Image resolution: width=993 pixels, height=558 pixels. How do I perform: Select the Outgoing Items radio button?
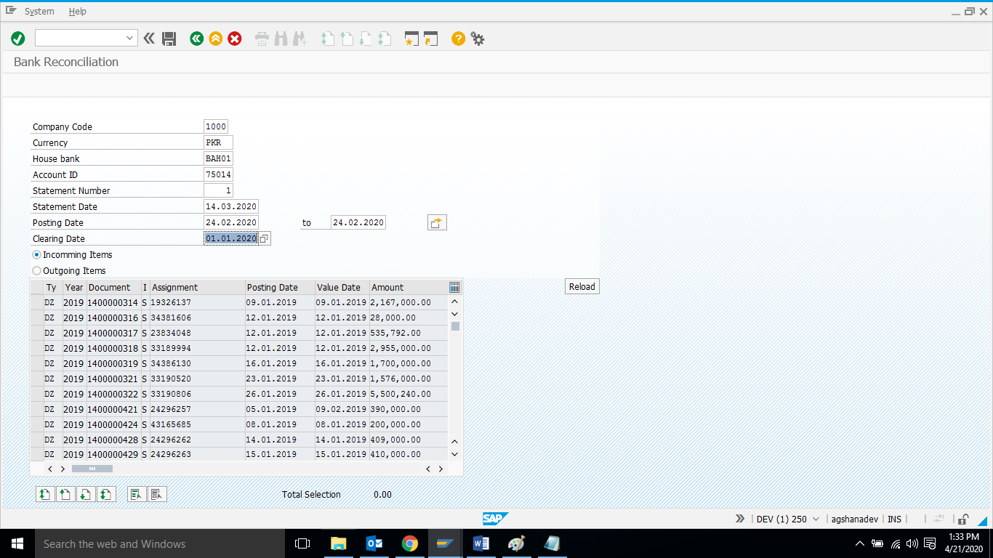(36, 270)
